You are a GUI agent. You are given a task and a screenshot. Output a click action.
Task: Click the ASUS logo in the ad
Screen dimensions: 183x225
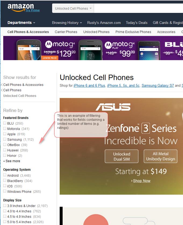tap(113, 107)
